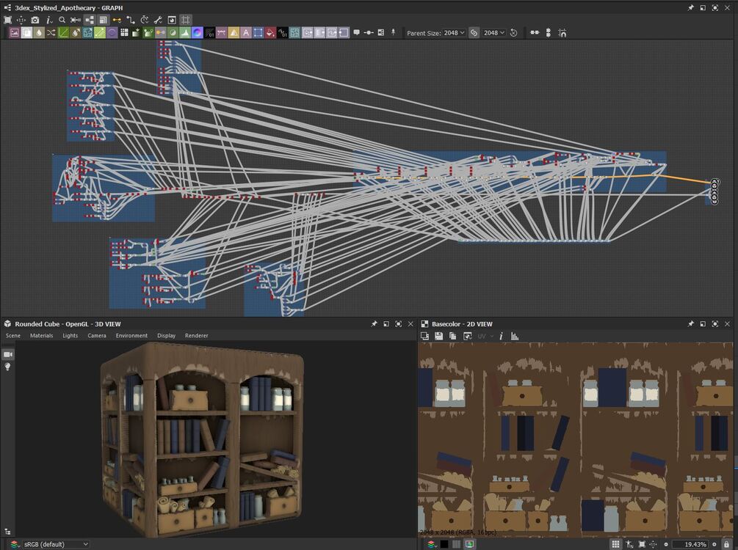The image size is (738, 550).
Task: Open the channel layers dropdown in 2D view
Action: (432, 544)
